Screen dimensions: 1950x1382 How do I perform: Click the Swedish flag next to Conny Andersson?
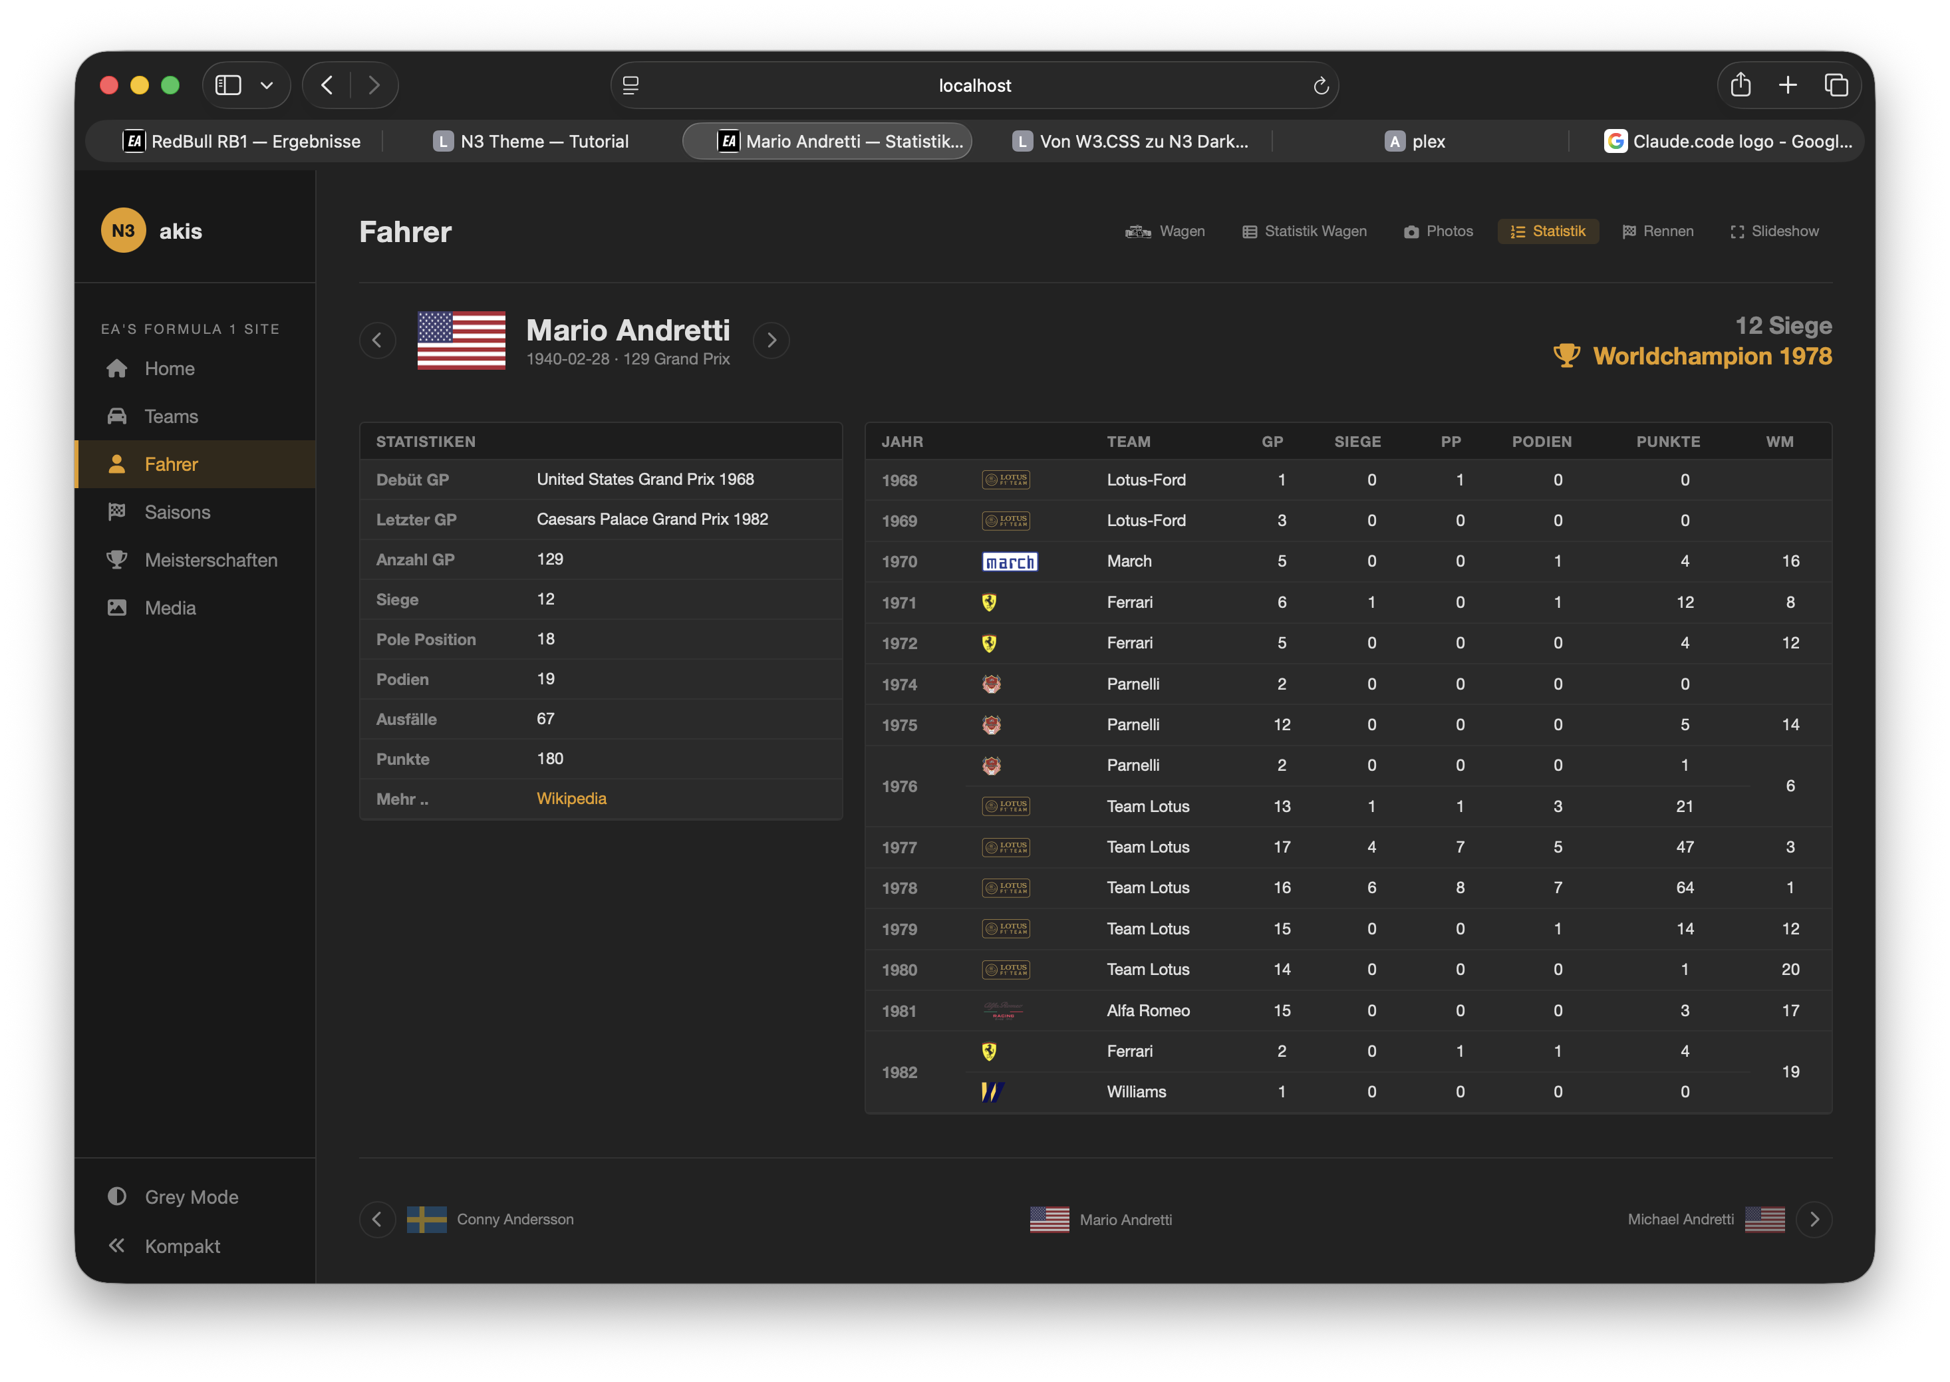426,1220
